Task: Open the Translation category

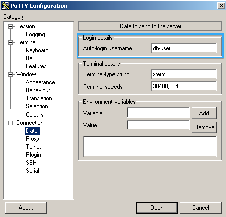Action: [39, 98]
